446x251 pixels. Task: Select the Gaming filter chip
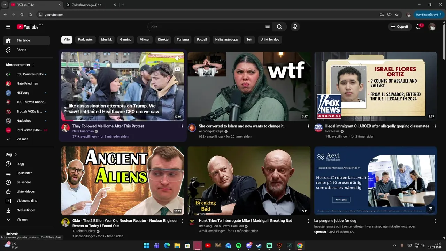[126, 40]
